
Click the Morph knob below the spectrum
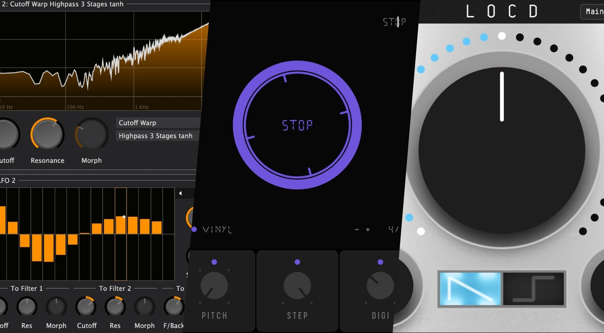pyautogui.click(x=92, y=134)
